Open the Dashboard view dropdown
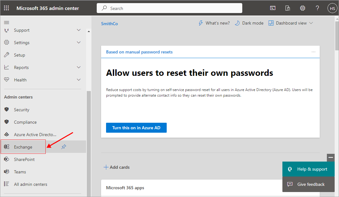Screen dimensions: 339x197 (290, 23)
